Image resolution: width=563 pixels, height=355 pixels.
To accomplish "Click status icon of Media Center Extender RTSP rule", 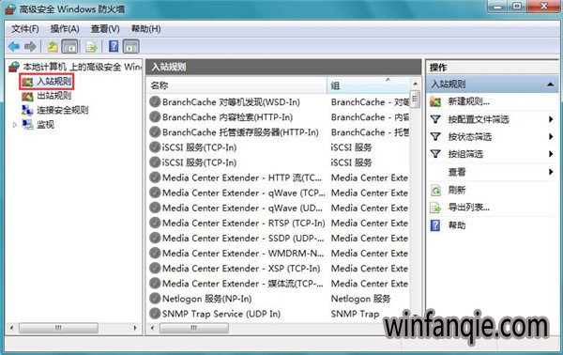I will 155,223.
